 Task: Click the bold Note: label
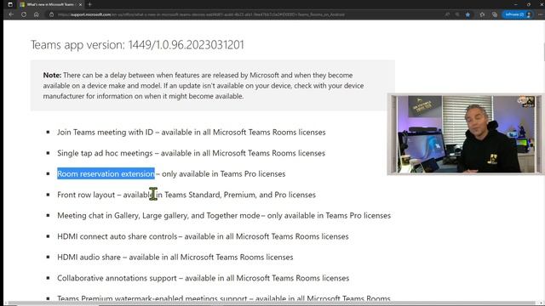pyautogui.click(x=52, y=75)
